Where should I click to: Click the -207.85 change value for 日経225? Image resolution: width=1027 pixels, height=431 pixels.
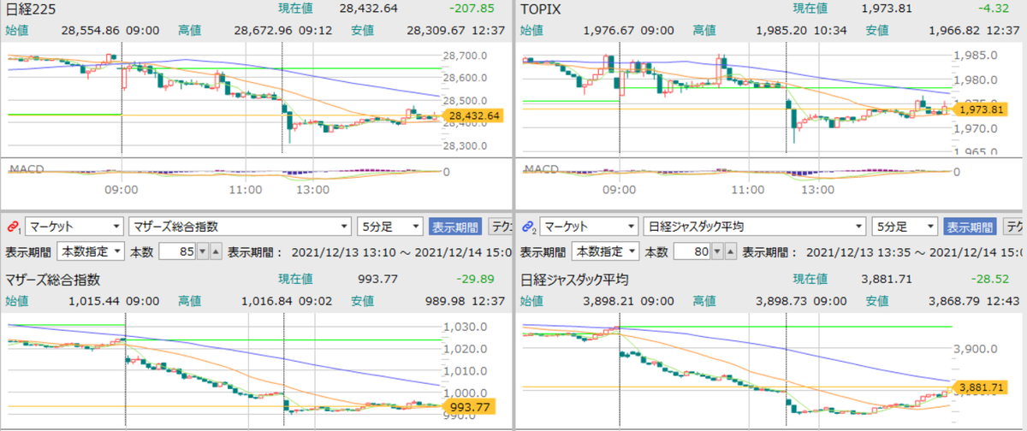click(470, 9)
